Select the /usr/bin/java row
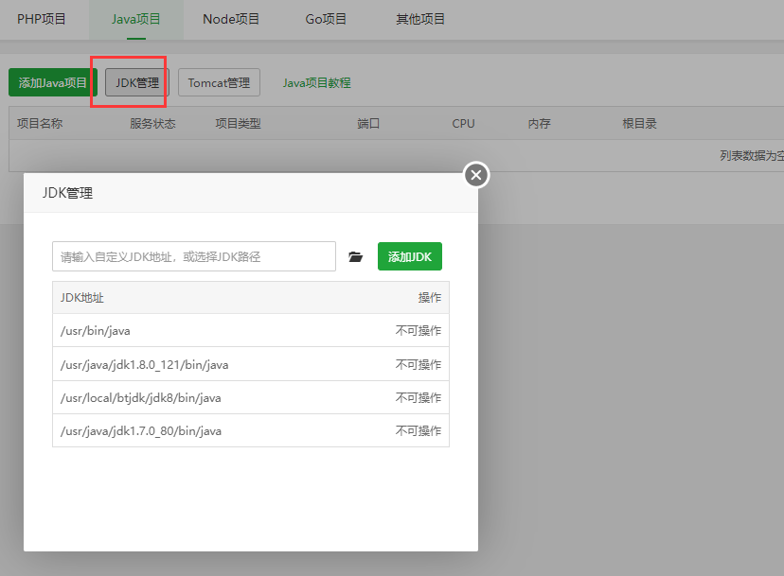784x576 pixels. [x=251, y=330]
